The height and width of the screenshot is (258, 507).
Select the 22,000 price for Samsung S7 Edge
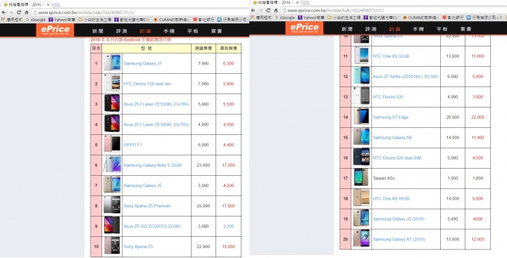coord(477,117)
